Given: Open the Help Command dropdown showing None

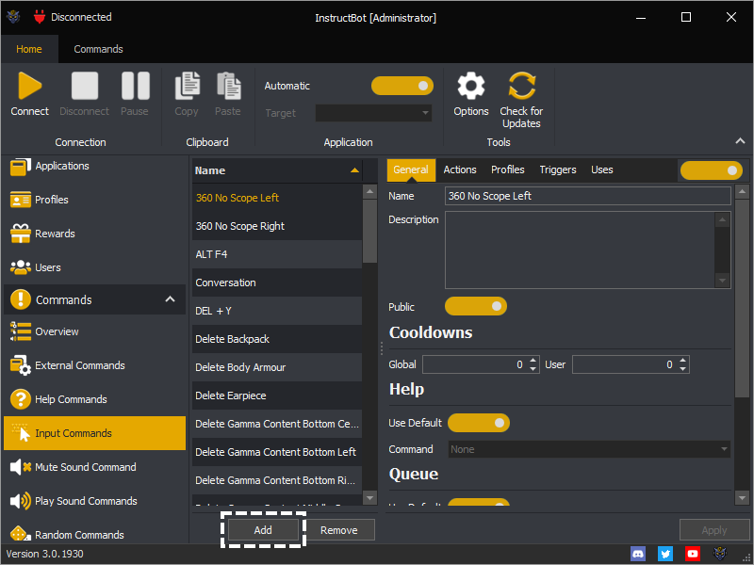Looking at the screenshot, I should tap(589, 449).
